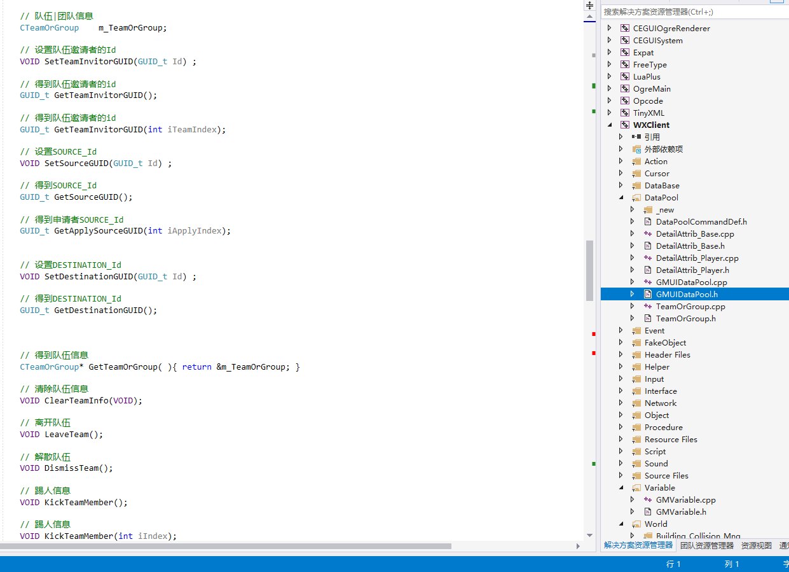Select DetailAttrib_Player.cpp in the tree

pos(697,258)
